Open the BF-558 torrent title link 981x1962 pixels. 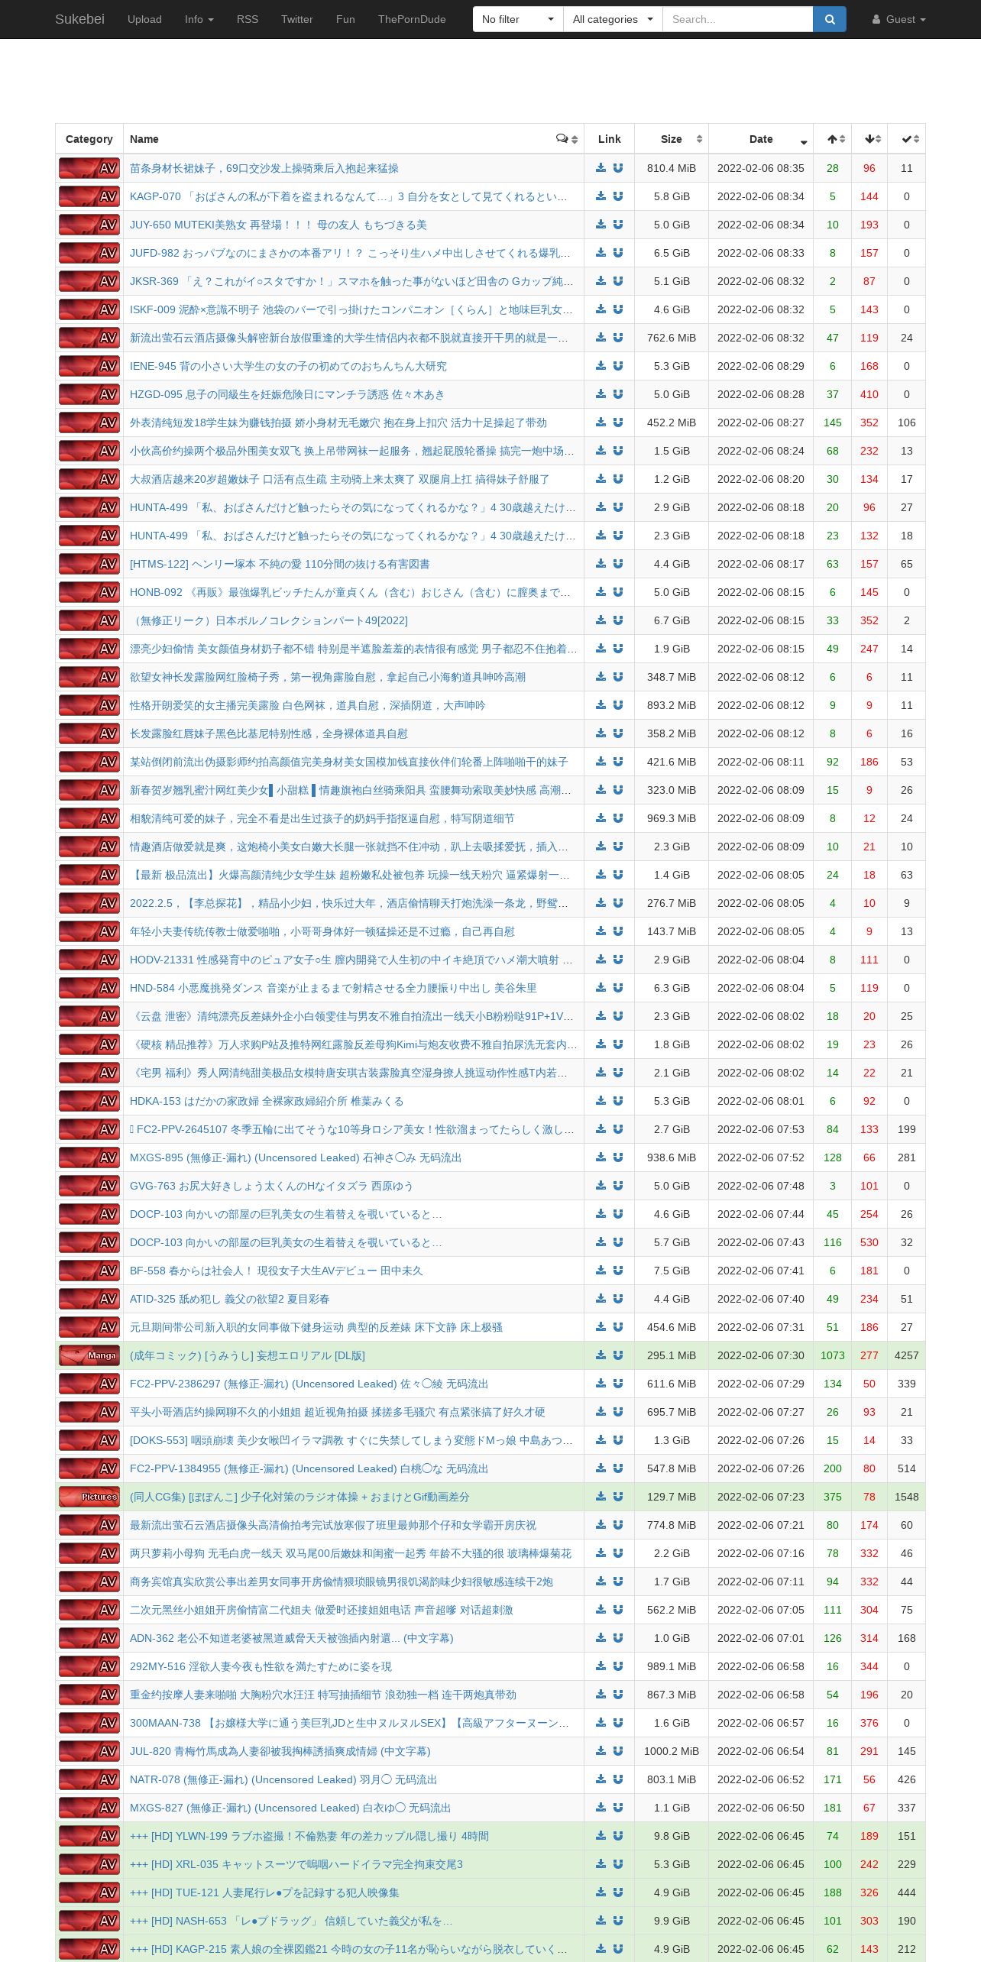[x=276, y=1271]
